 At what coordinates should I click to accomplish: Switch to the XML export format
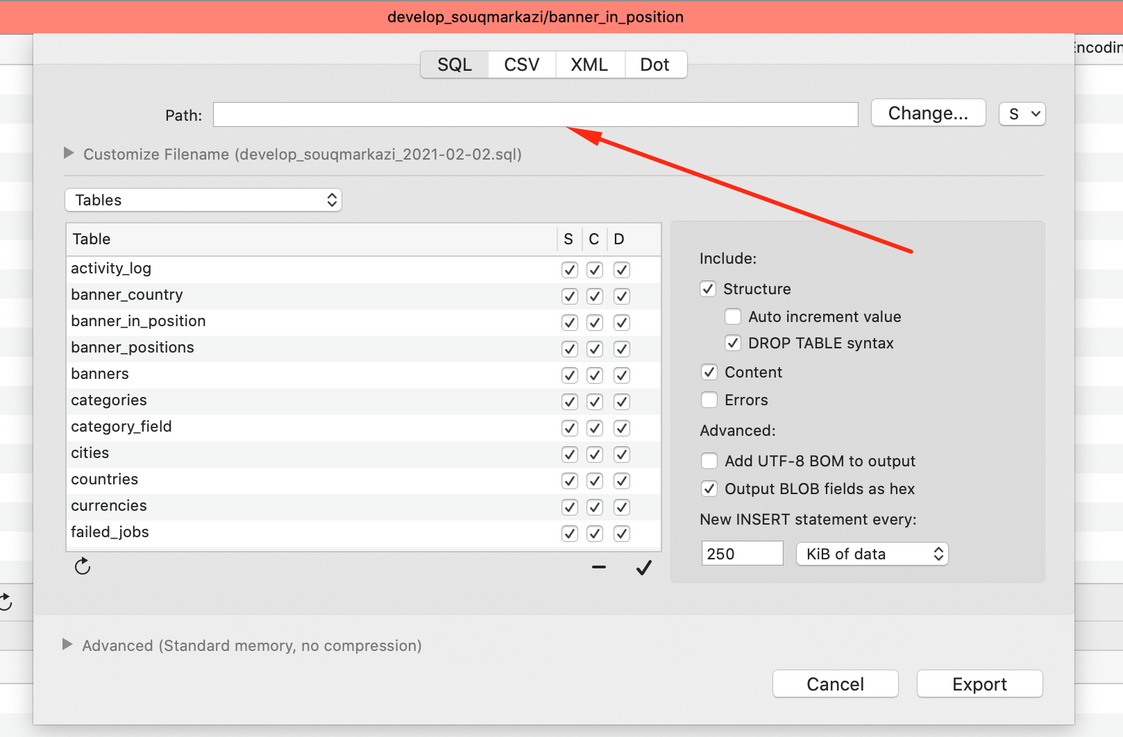point(589,64)
